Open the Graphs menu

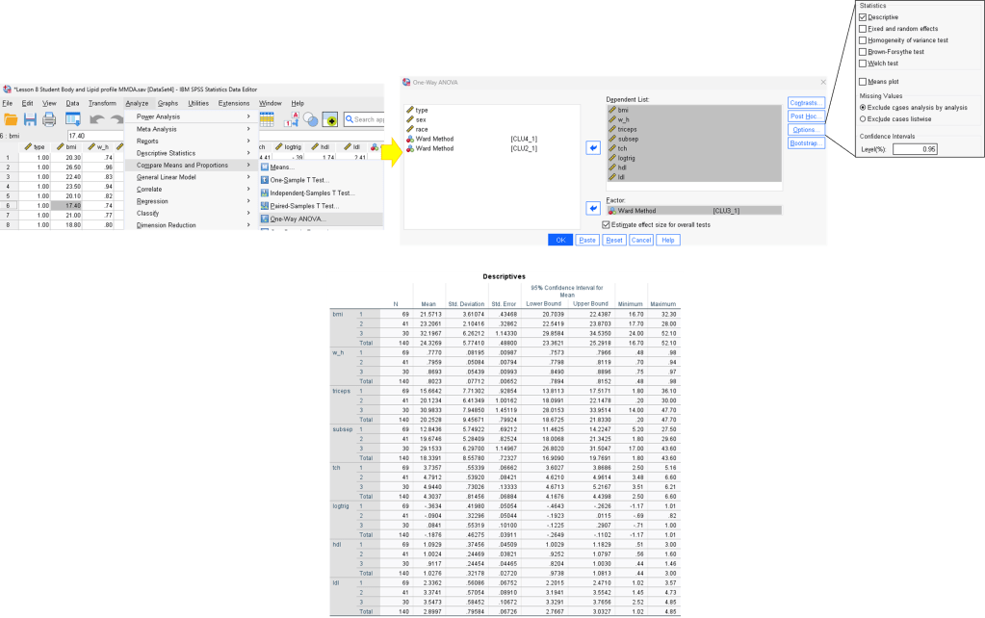tap(168, 103)
